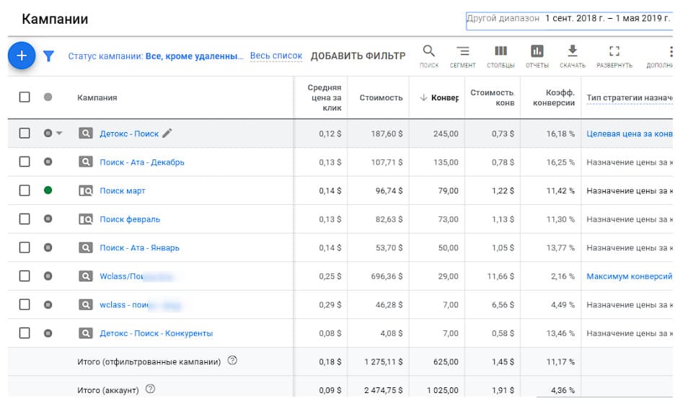This screenshot has height=409, width=683.
Task: Check the box for wclass - пои campaign
Action: click(x=25, y=304)
